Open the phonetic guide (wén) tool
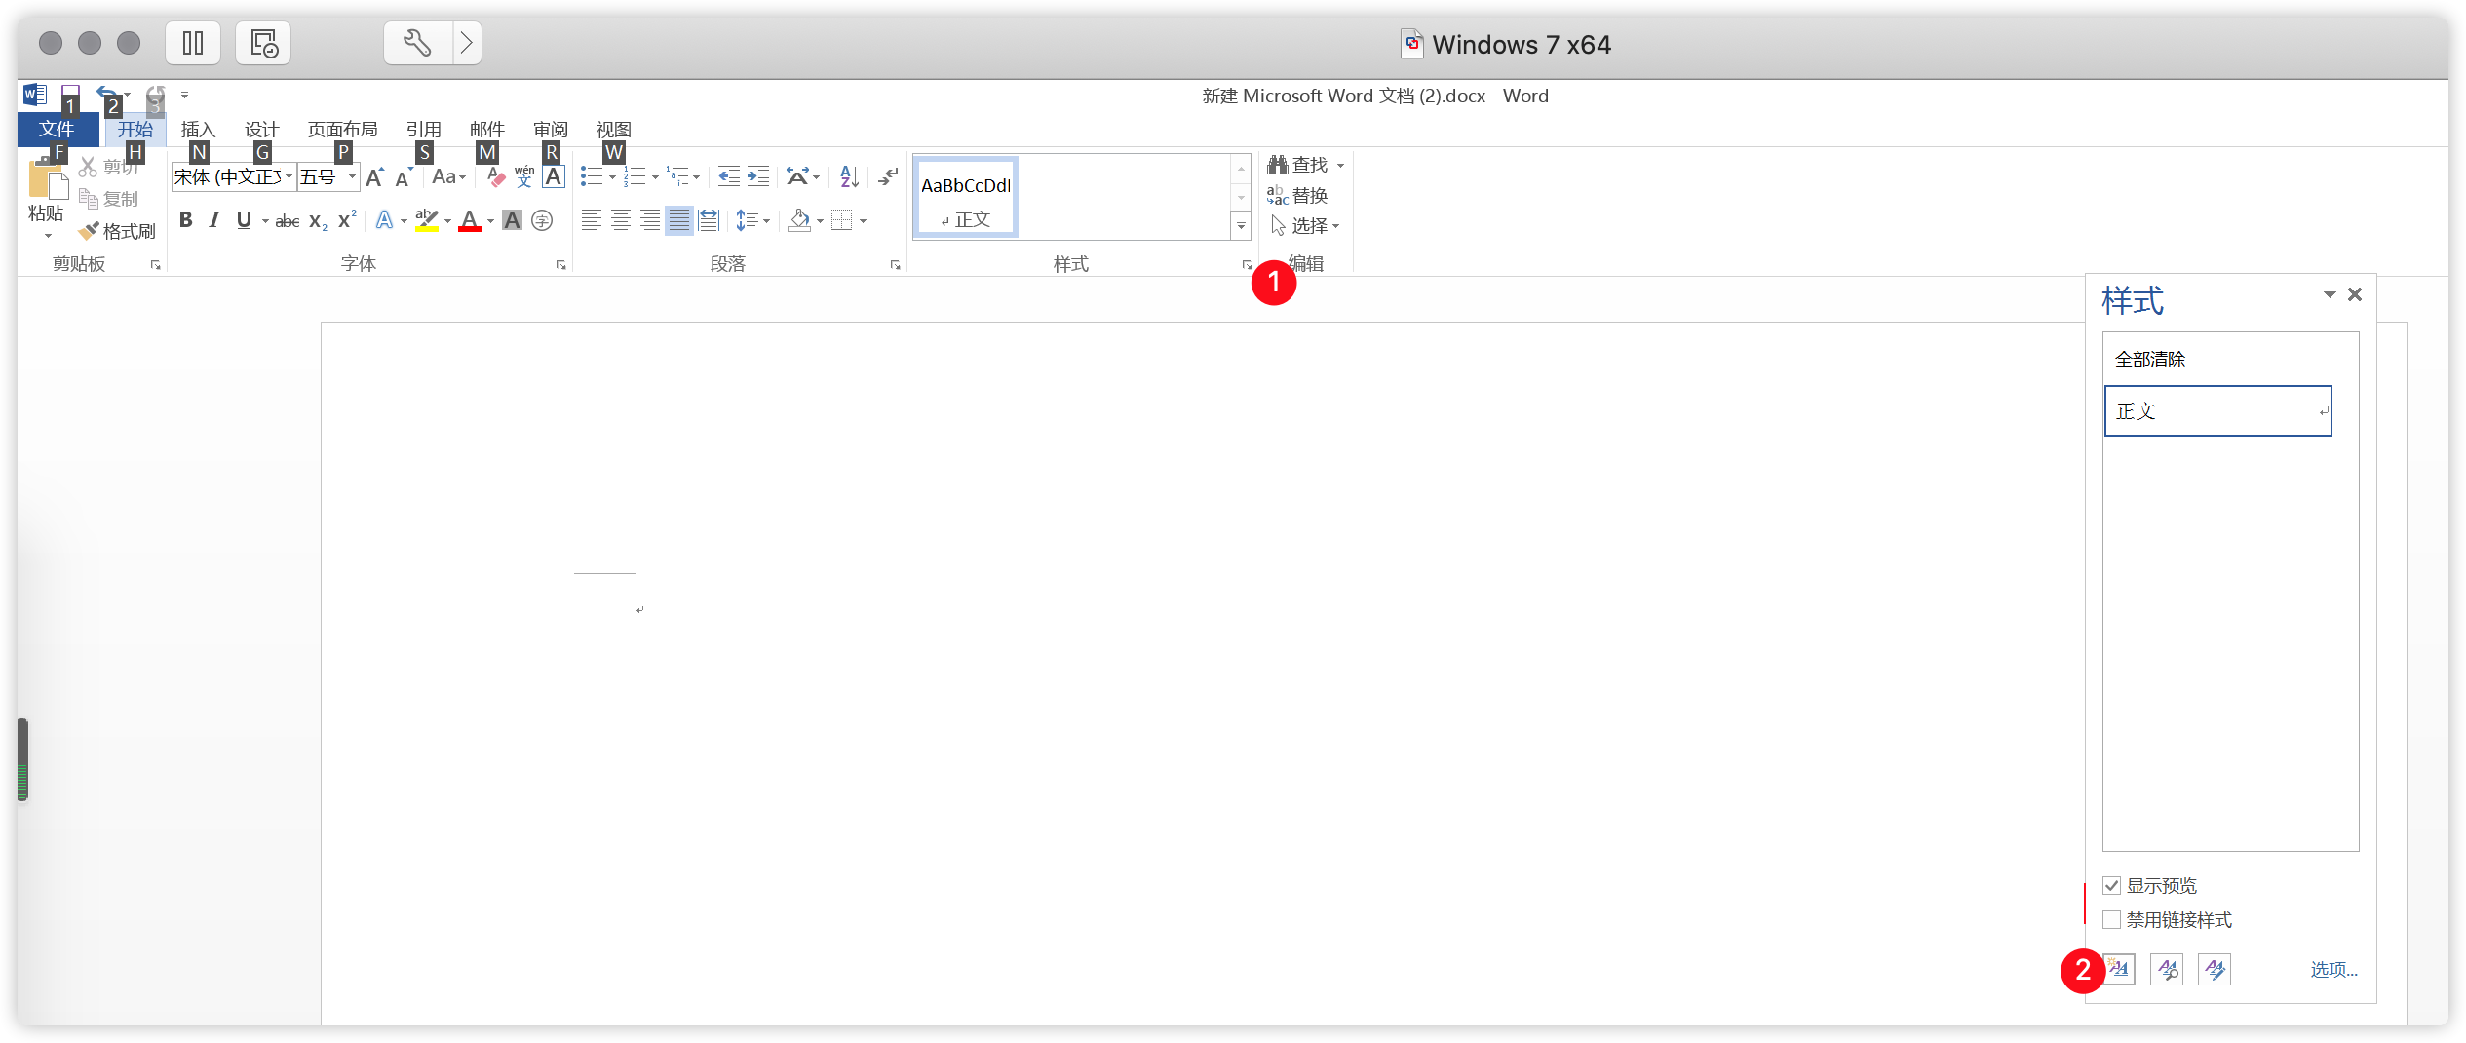The width and height of the screenshot is (2466, 1043). pos(524,176)
